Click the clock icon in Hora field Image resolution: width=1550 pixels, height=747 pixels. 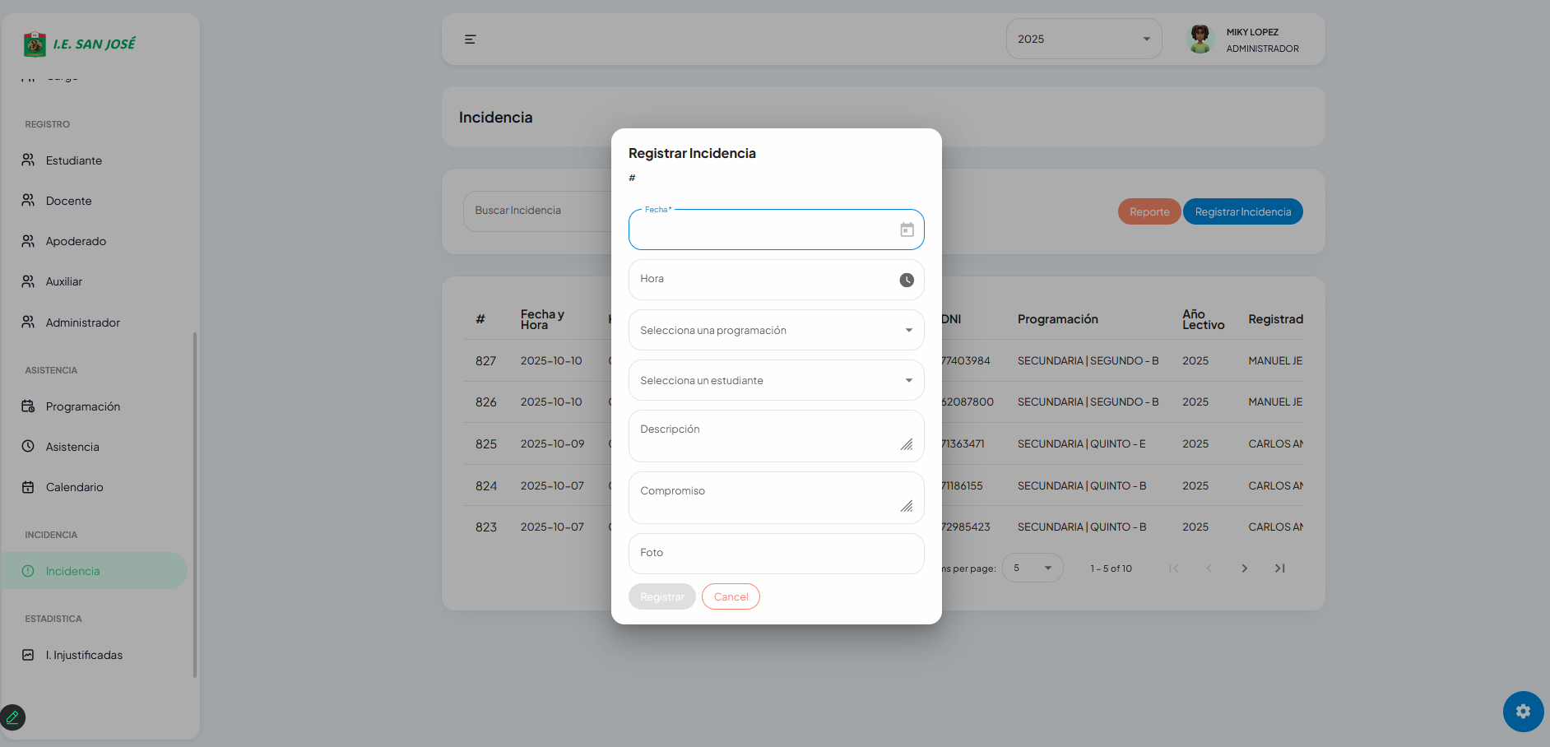(x=907, y=281)
